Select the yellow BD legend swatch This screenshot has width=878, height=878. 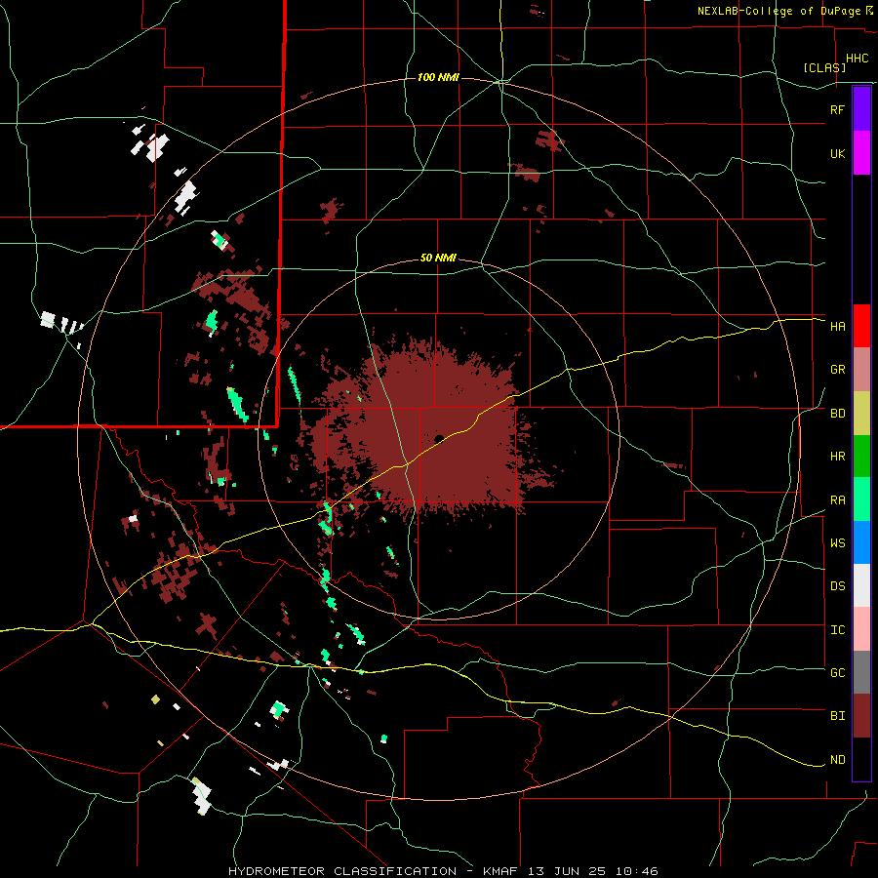coord(861,413)
